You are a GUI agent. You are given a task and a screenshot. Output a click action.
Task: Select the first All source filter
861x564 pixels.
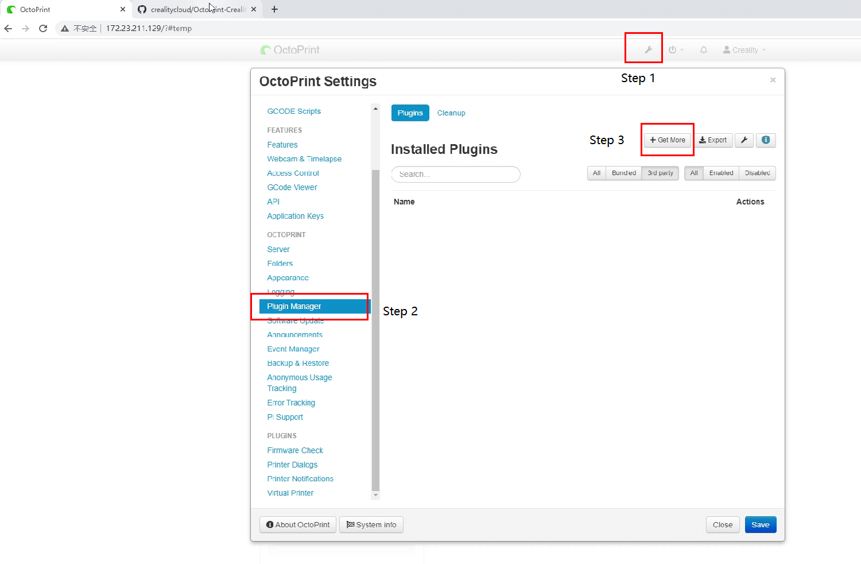coord(596,173)
